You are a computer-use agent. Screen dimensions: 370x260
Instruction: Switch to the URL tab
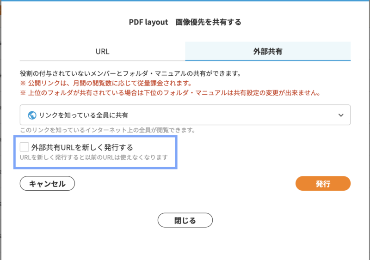coord(102,51)
